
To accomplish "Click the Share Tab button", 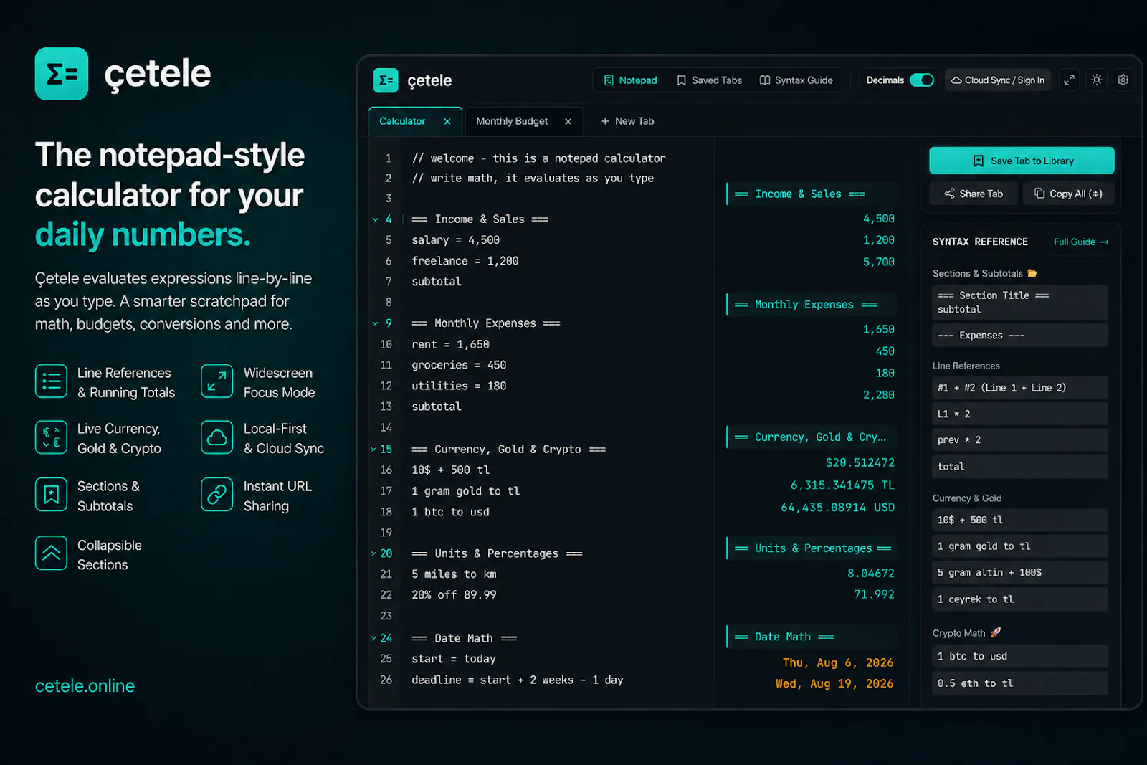I will [974, 194].
